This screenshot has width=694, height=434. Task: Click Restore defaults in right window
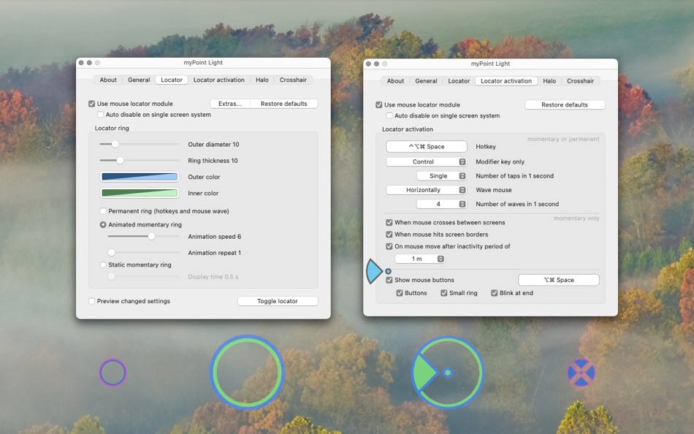[x=565, y=105]
